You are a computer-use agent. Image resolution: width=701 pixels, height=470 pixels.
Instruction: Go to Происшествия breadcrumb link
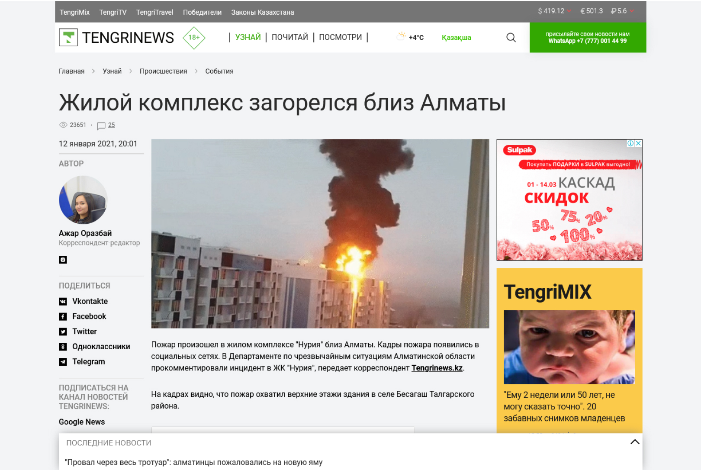[x=163, y=71]
